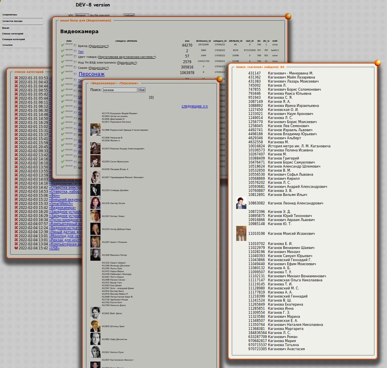
Task: Click the green checkmark in the Серии row
Action: click(x=63, y=67)
